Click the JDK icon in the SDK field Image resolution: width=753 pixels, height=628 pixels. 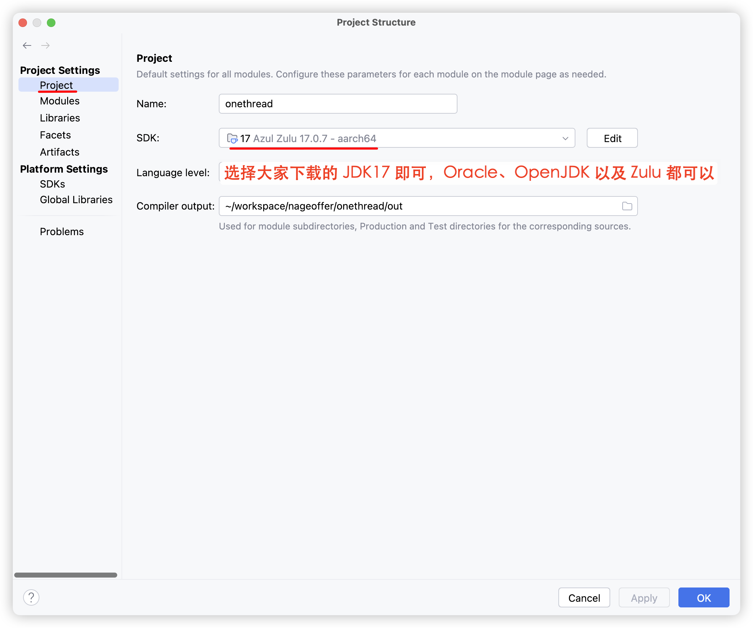click(232, 139)
